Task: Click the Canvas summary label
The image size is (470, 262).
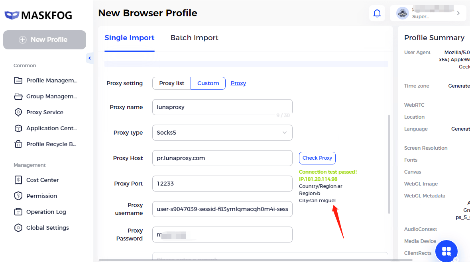Action: pos(413,172)
